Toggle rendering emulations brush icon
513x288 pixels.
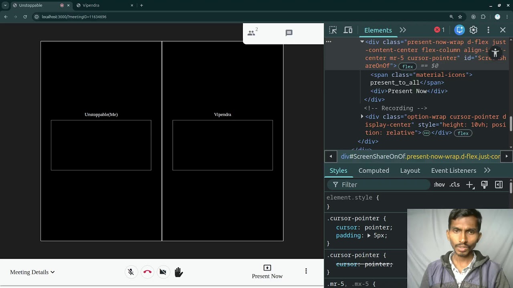point(485,185)
